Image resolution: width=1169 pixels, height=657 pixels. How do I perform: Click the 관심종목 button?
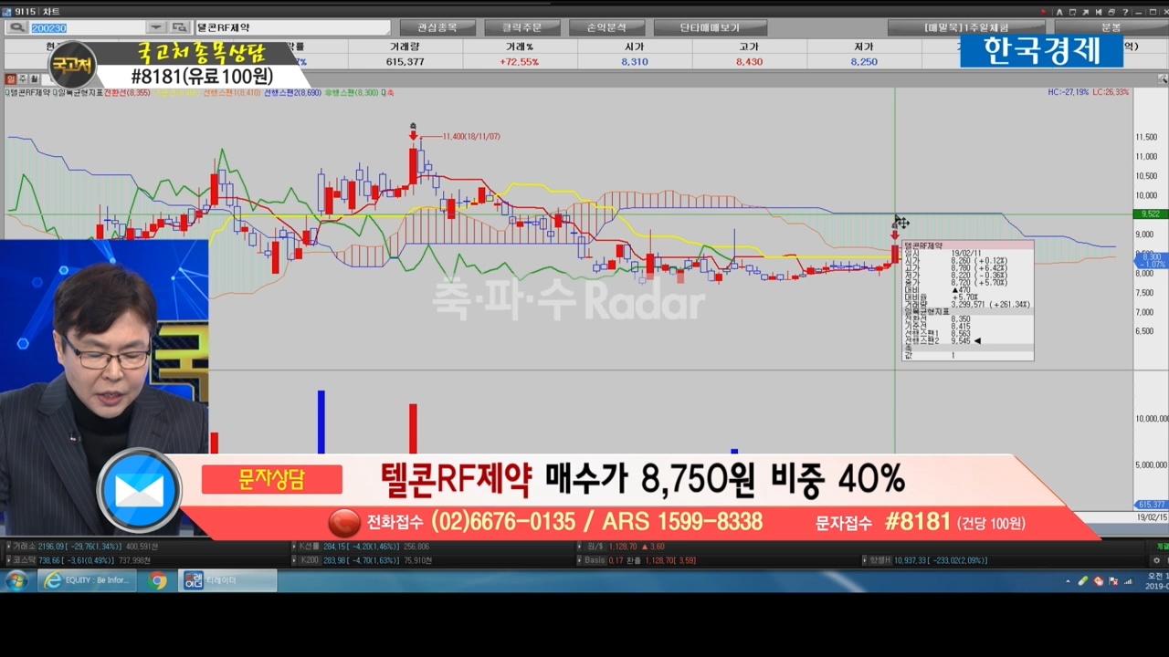436,28
